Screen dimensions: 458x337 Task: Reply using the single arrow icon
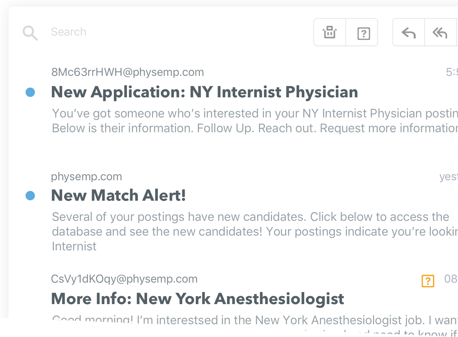click(x=409, y=33)
